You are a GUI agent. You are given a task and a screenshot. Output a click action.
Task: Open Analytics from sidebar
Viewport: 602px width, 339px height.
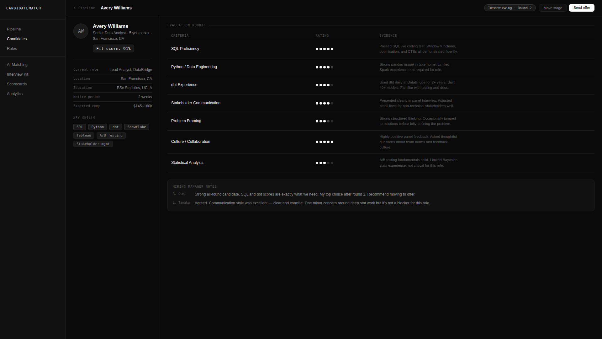tap(15, 94)
